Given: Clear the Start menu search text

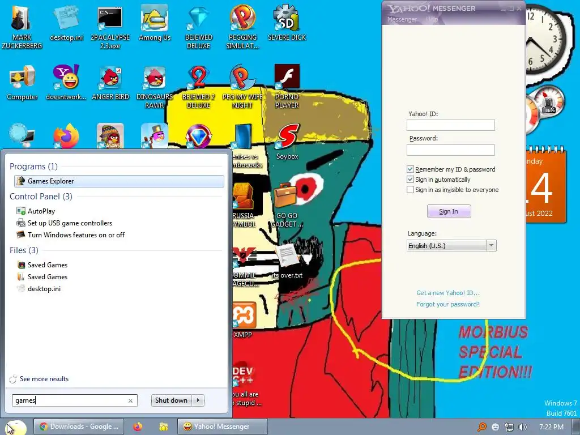Looking at the screenshot, I should pos(130,400).
